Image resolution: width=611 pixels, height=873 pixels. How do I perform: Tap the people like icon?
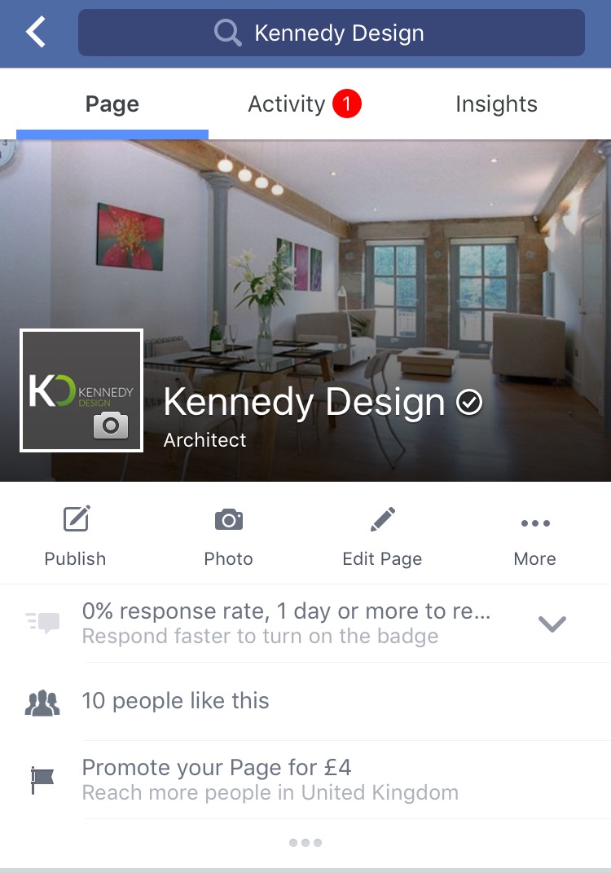[42, 702]
